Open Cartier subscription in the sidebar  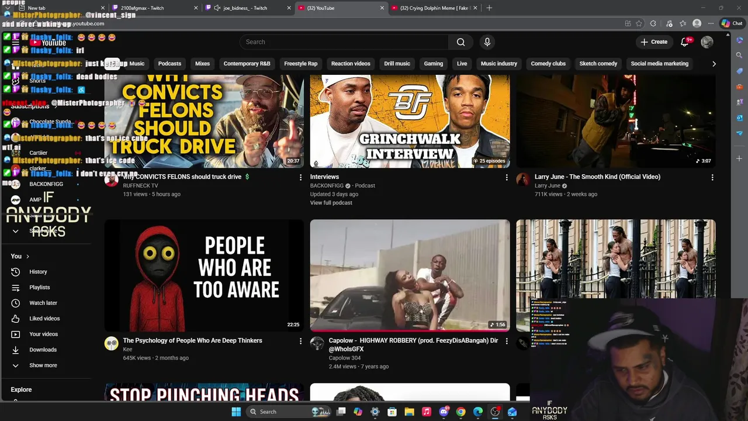coord(38,153)
